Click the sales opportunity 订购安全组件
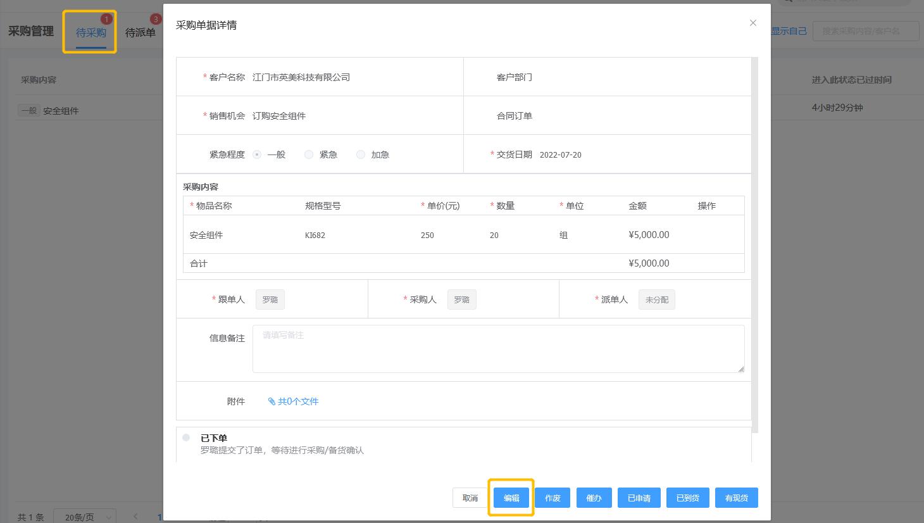This screenshot has height=523, width=924. coord(279,116)
